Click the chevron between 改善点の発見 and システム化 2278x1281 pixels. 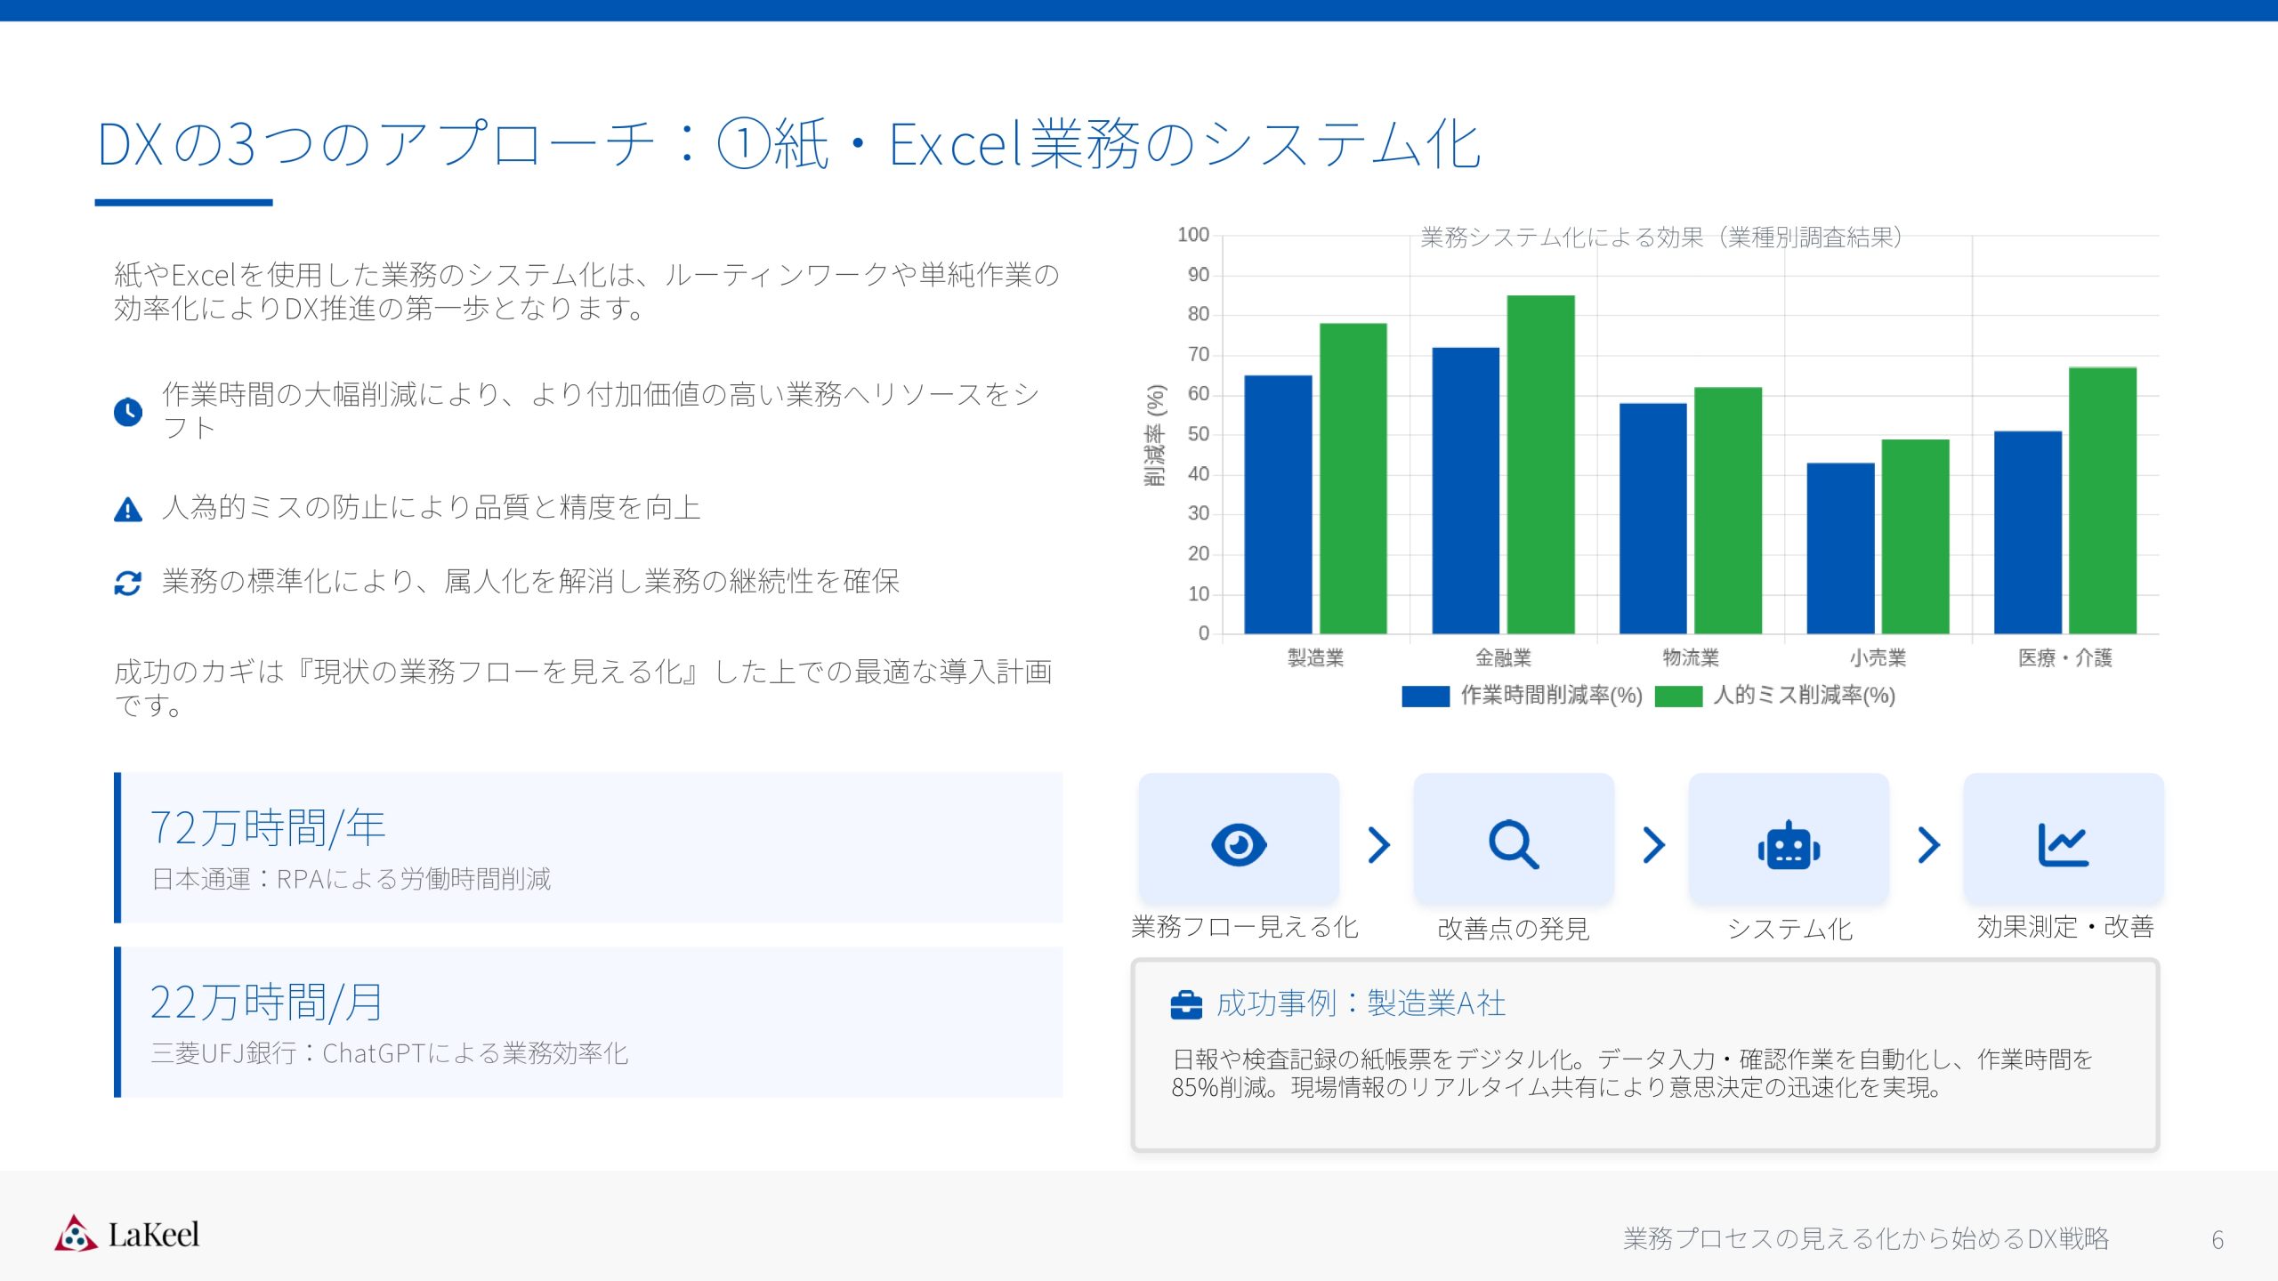[1653, 844]
